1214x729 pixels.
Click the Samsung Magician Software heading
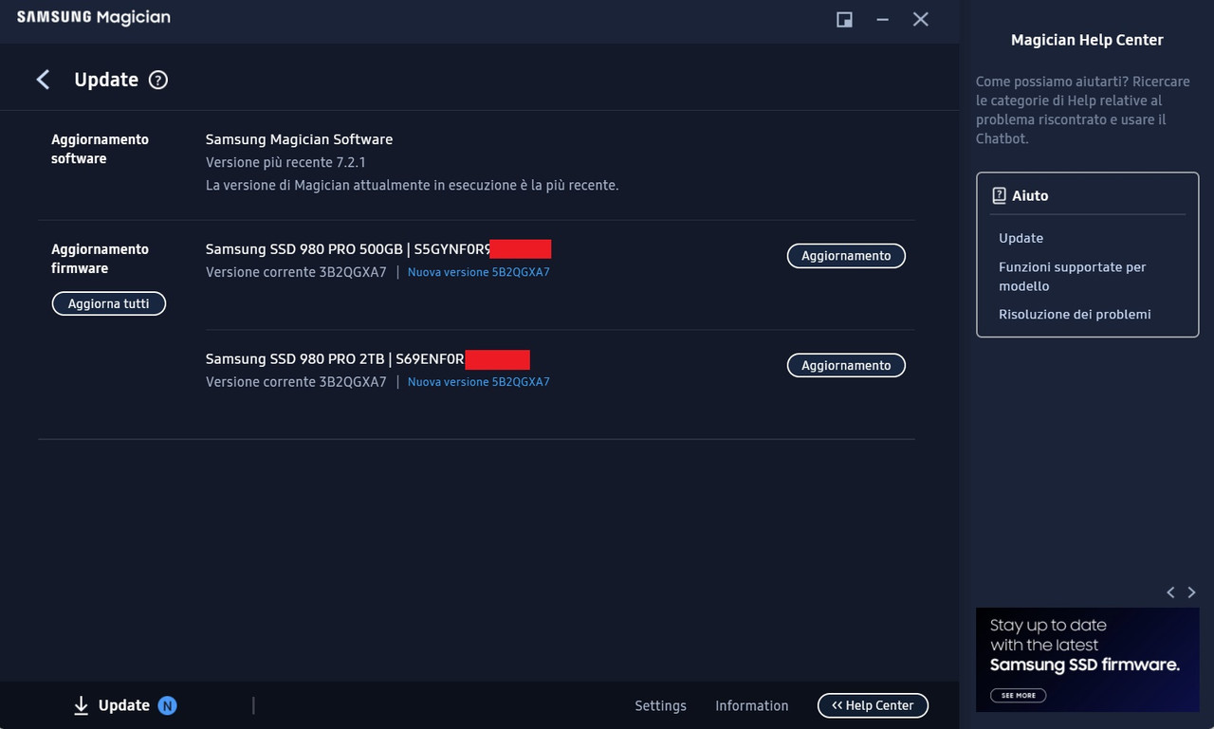click(299, 139)
